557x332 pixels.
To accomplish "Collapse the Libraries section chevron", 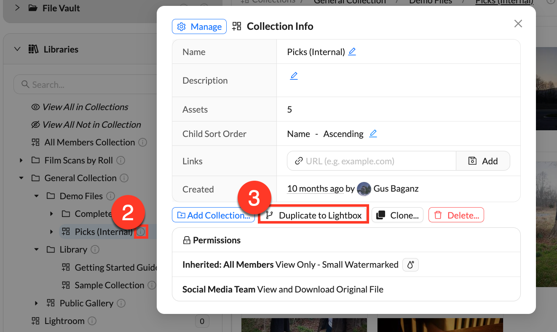I will (17, 49).
